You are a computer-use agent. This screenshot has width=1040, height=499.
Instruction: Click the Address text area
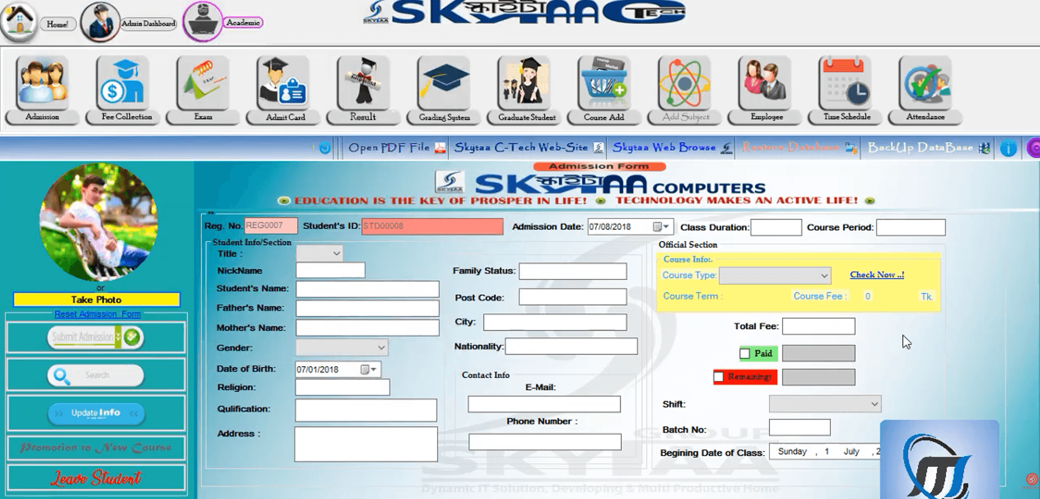pos(366,444)
